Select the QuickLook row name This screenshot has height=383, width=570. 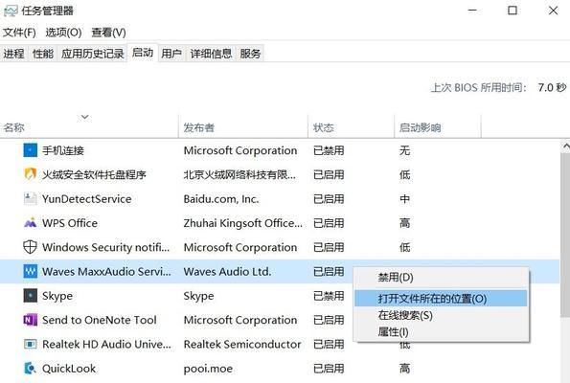pos(69,369)
